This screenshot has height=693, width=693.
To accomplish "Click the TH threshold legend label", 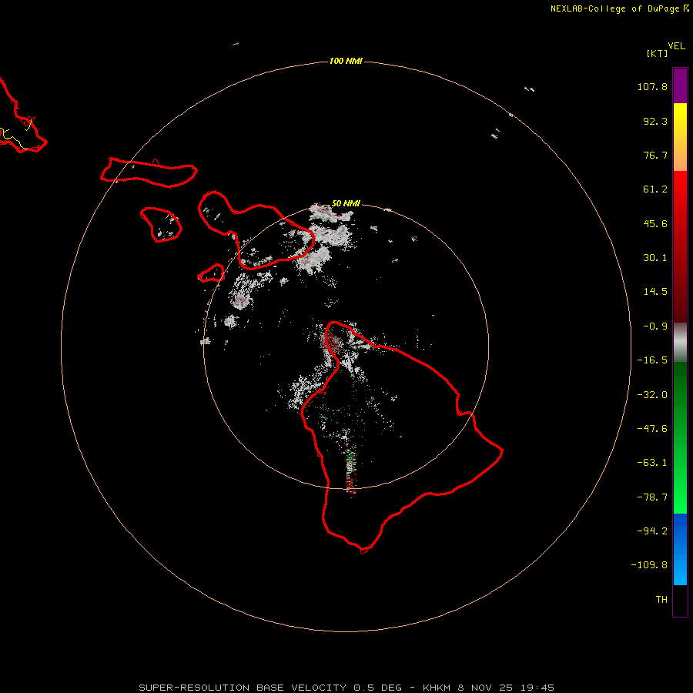I will point(661,599).
